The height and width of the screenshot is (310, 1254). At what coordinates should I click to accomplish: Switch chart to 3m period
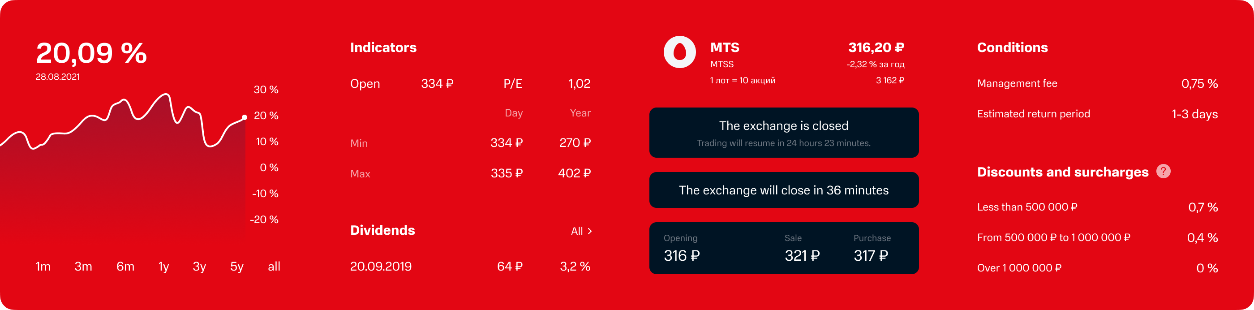(83, 267)
